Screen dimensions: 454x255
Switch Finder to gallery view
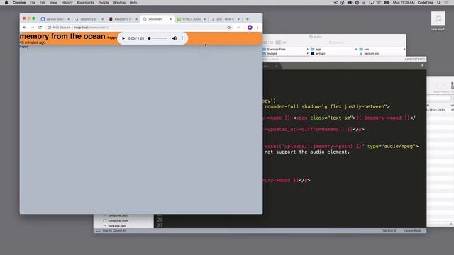tap(284, 42)
